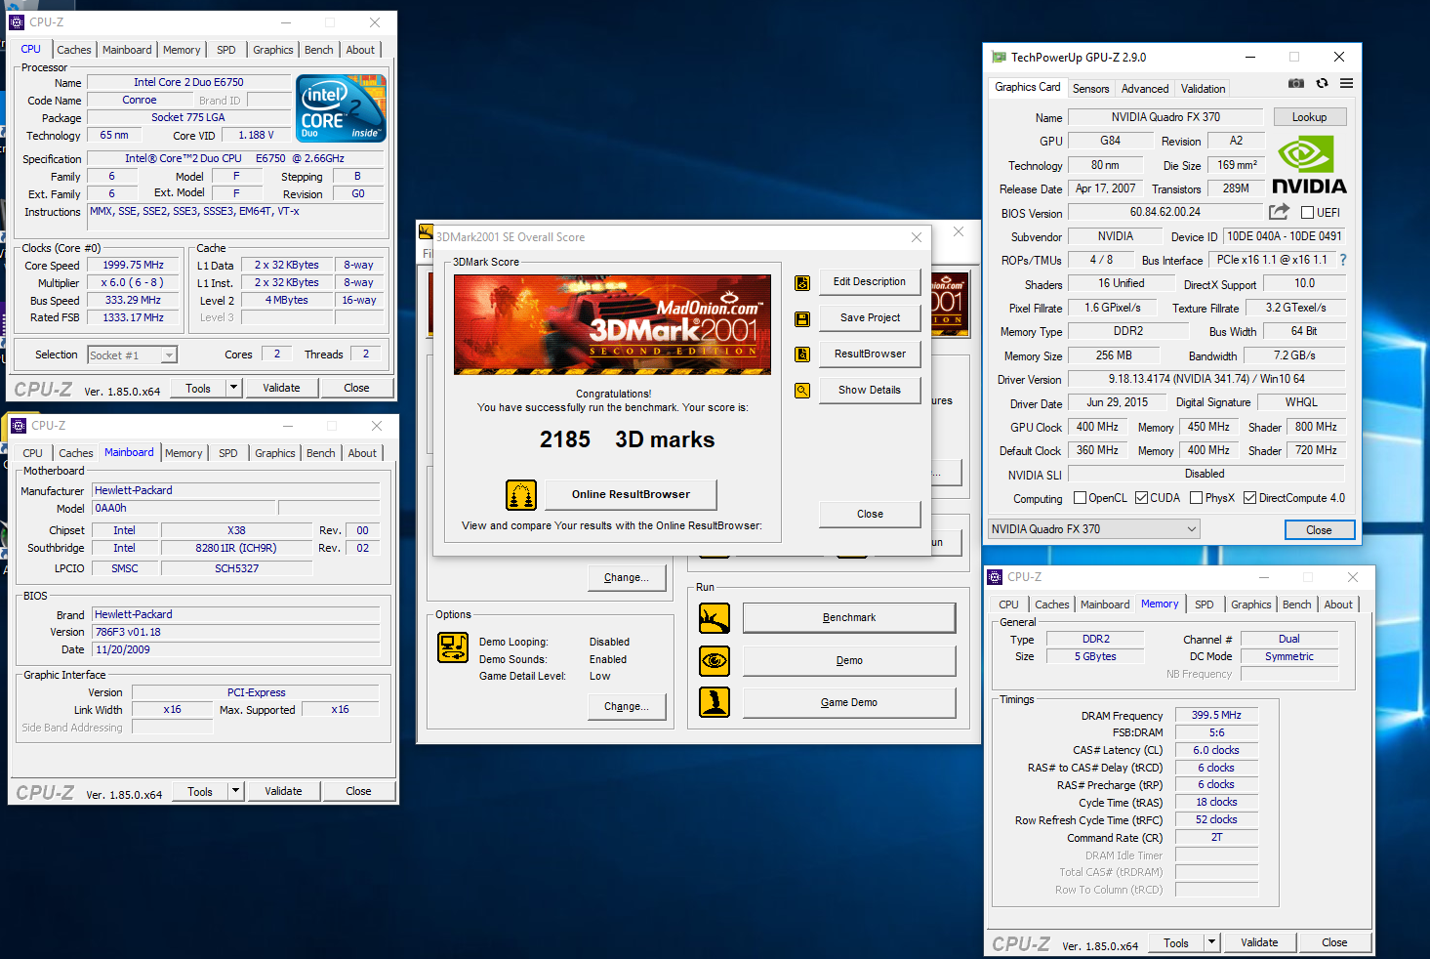Click the GPU-Z refresh icon

(x=1322, y=84)
